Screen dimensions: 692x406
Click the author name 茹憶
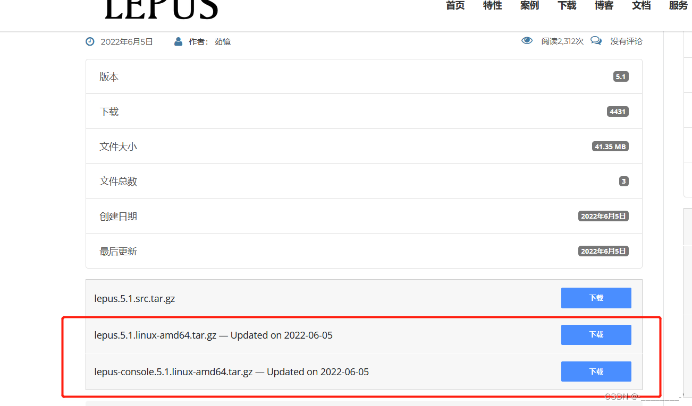[223, 41]
